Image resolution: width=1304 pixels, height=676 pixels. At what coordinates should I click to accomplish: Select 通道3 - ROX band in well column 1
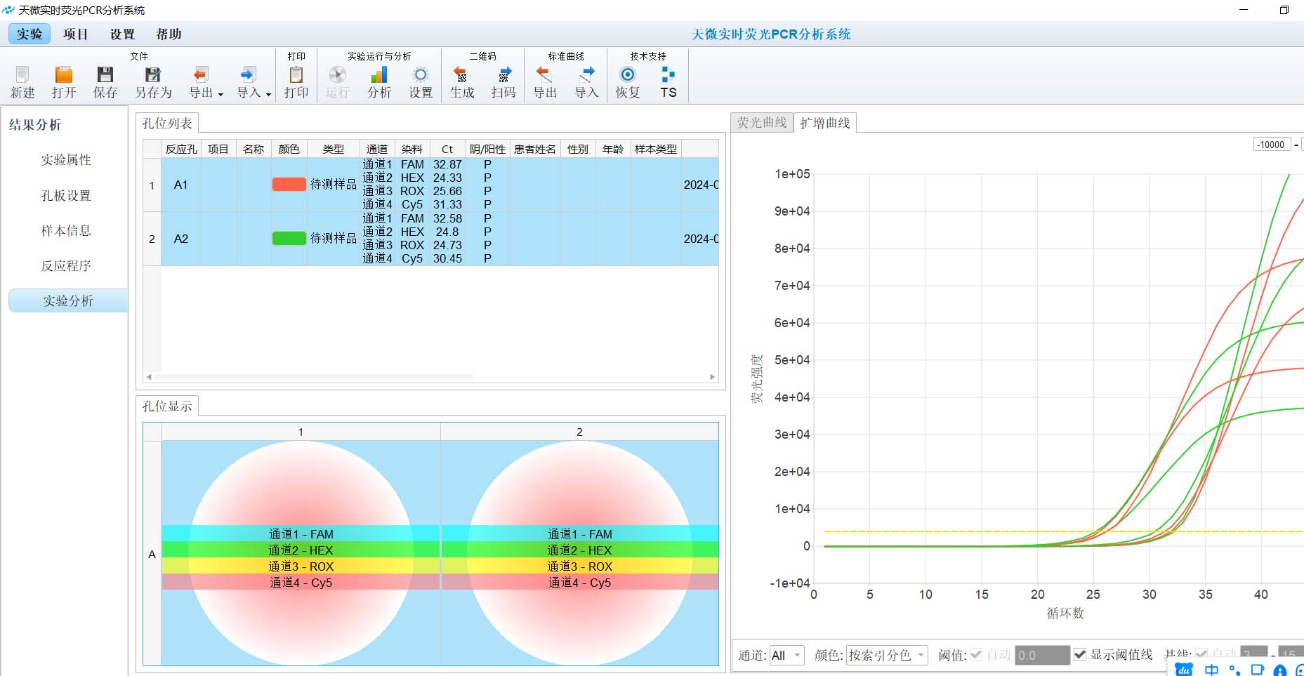click(x=301, y=566)
